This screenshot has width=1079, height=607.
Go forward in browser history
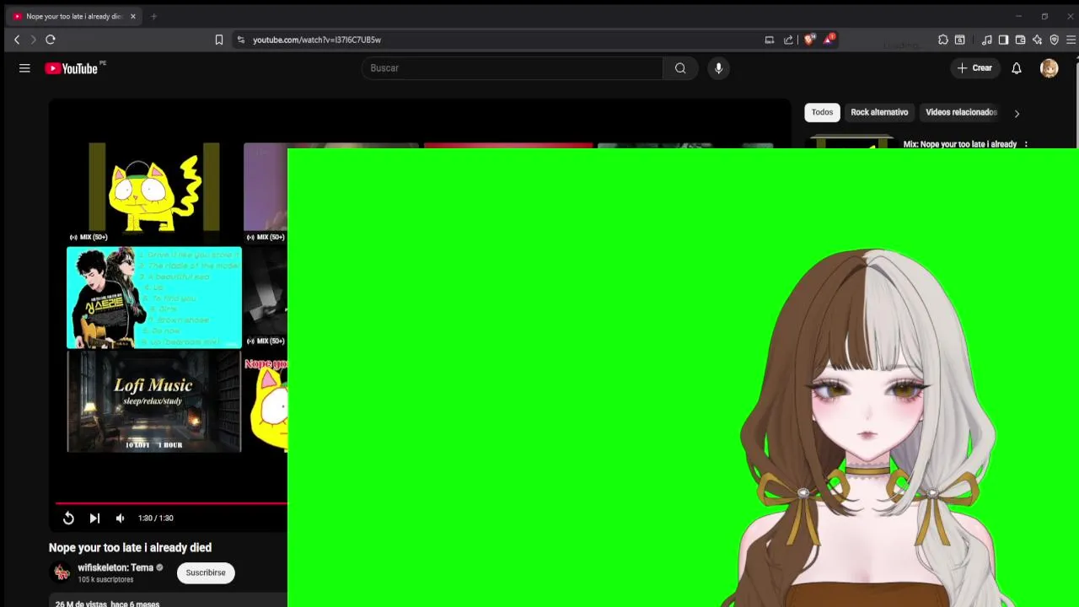click(x=34, y=40)
